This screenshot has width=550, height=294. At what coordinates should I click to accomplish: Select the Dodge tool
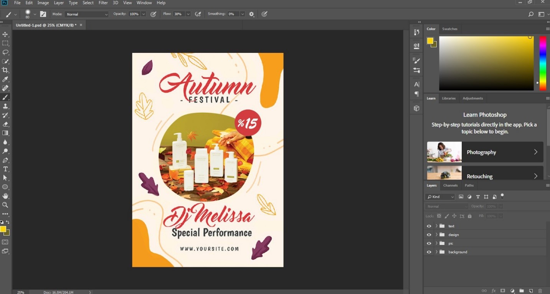[5, 151]
